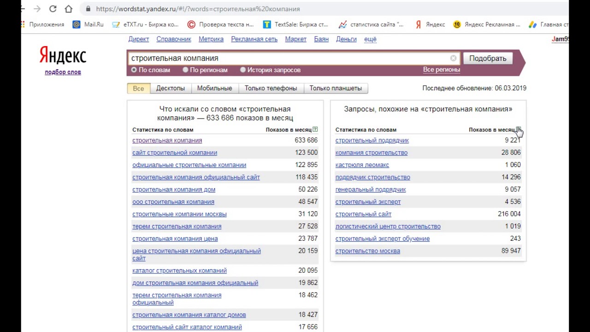The height and width of the screenshot is (332, 590).
Task: Open the Яндекс Рекламная bookmark
Action: tap(487, 24)
